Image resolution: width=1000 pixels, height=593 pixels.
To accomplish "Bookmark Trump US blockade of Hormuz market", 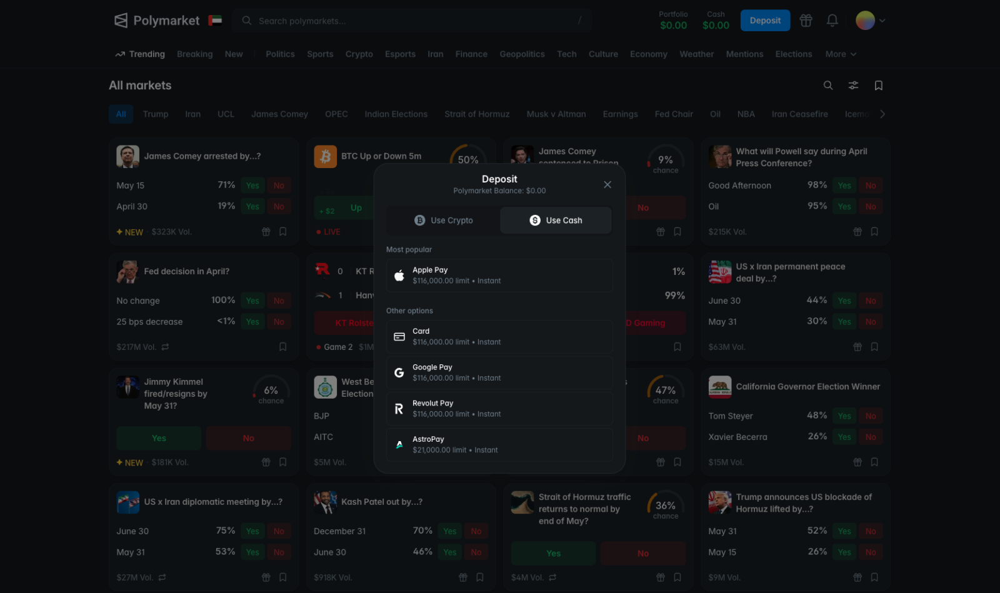I will [875, 577].
